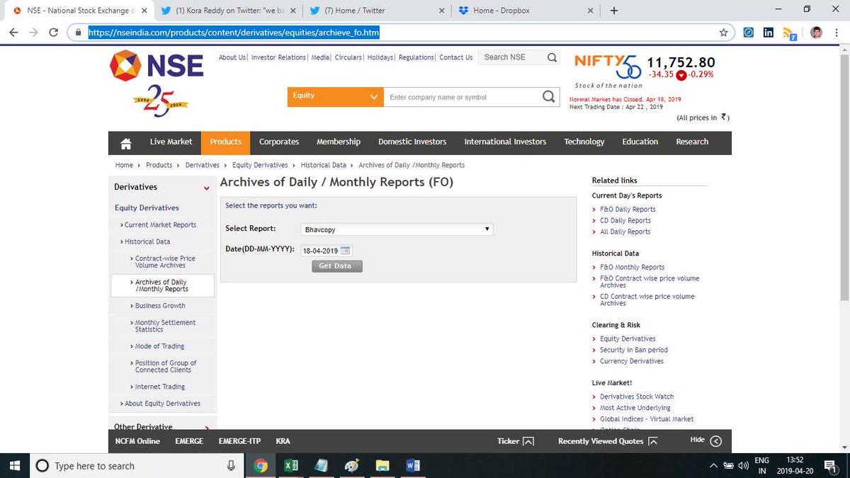Click the search magnifier beside Search NSE
Screen dimensions: 850x478
(552, 57)
